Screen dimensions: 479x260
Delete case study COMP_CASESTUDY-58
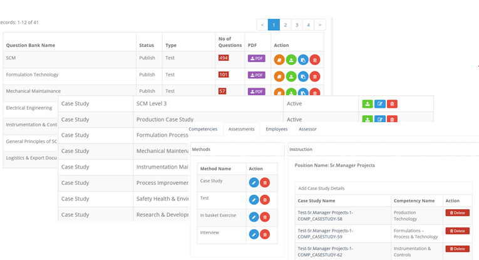pyautogui.click(x=457, y=213)
